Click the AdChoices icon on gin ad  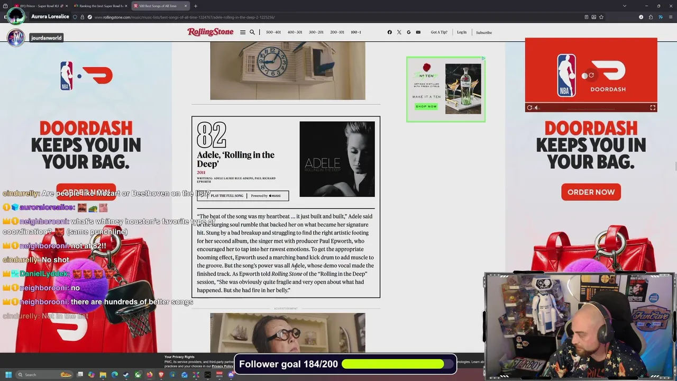click(483, 59)
